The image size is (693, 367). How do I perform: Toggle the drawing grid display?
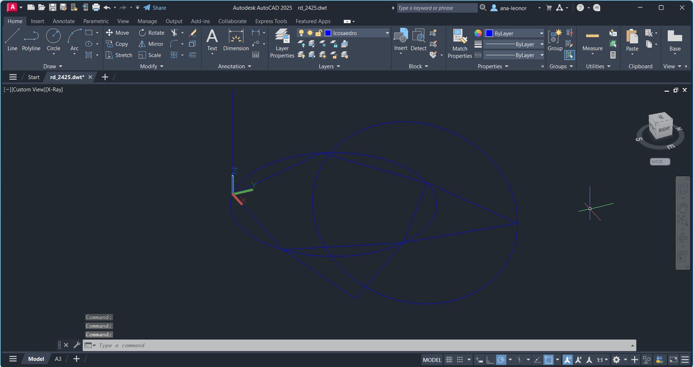(449, 360)
